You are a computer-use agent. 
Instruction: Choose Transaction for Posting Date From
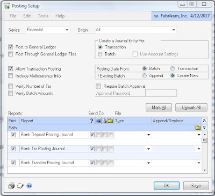coord(173,68)
